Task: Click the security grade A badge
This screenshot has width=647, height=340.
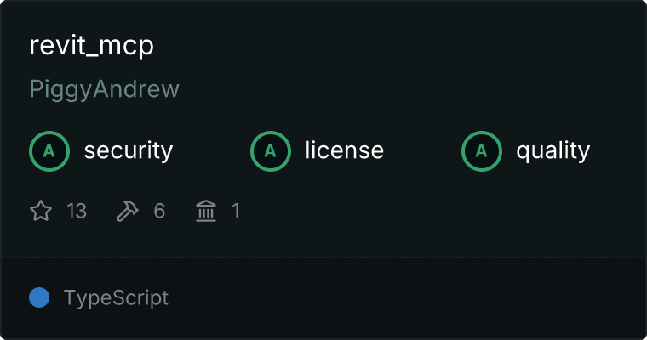Action: [49, 151]
